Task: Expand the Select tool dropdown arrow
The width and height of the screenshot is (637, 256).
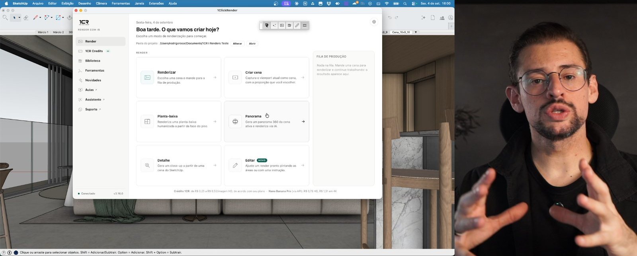Action: [x=19, y=18]
